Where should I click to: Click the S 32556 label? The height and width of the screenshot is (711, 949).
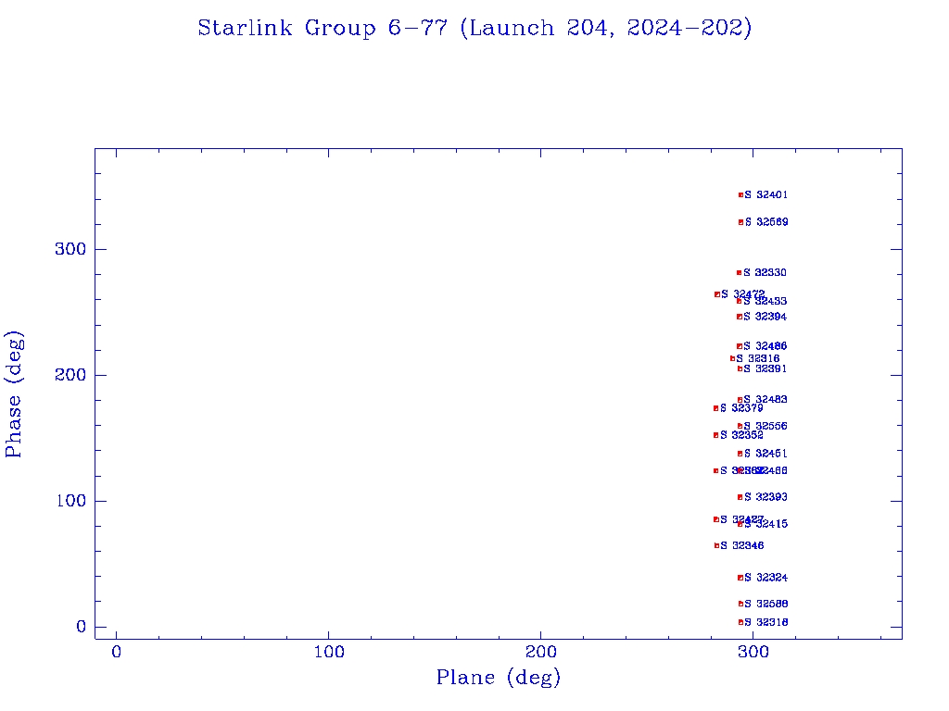[x=766, y=427]
